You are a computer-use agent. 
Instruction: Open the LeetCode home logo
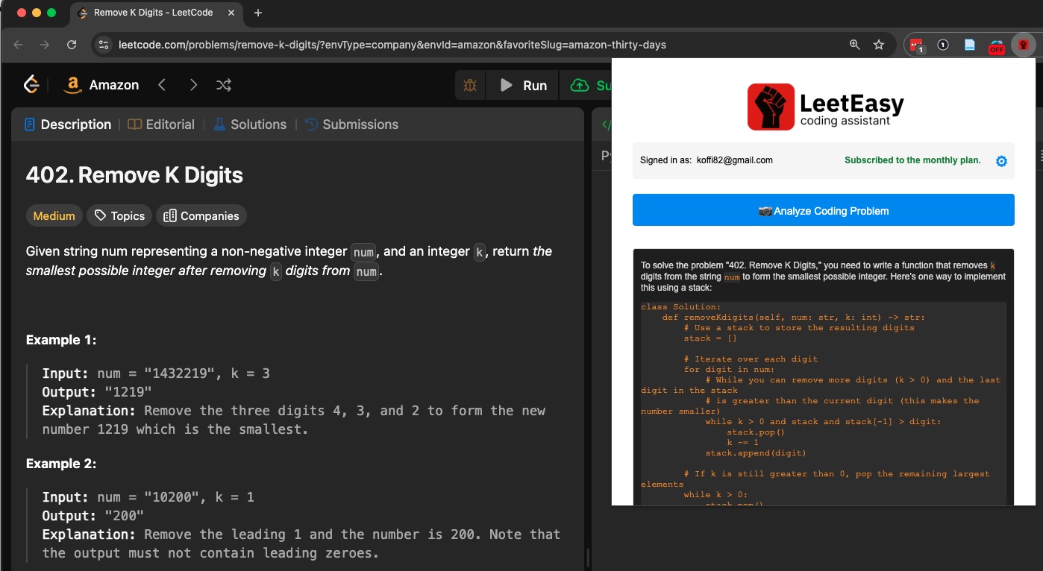point(31,85)
